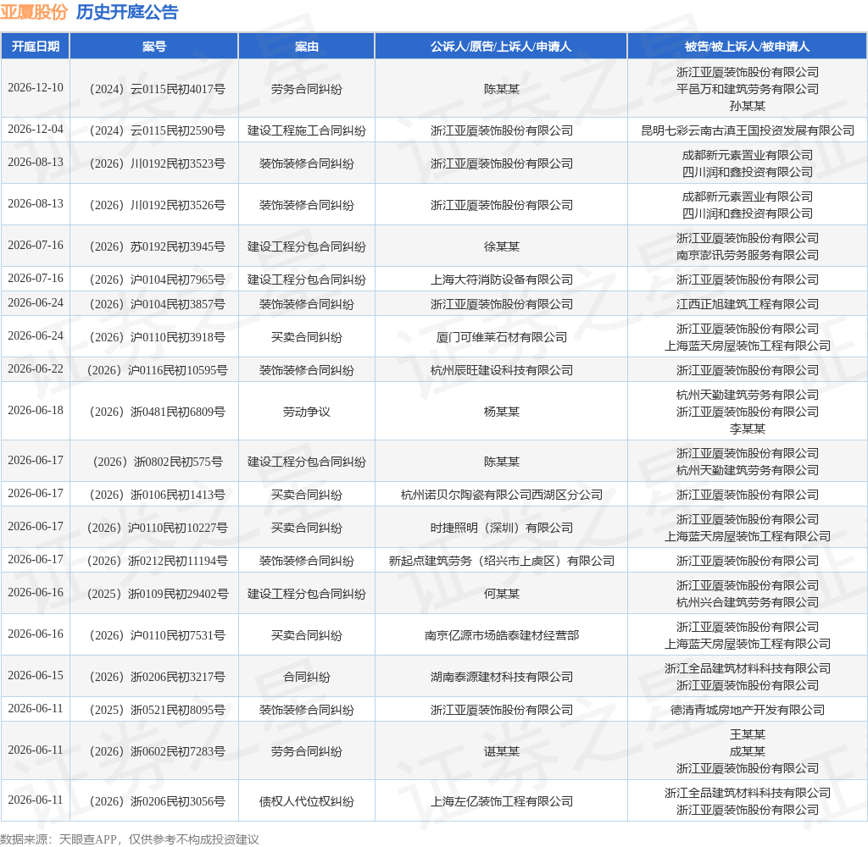Viewport: 868px width, 847px height.
Task: Click the 开庭日期 column header
Action: click(36, 47)
